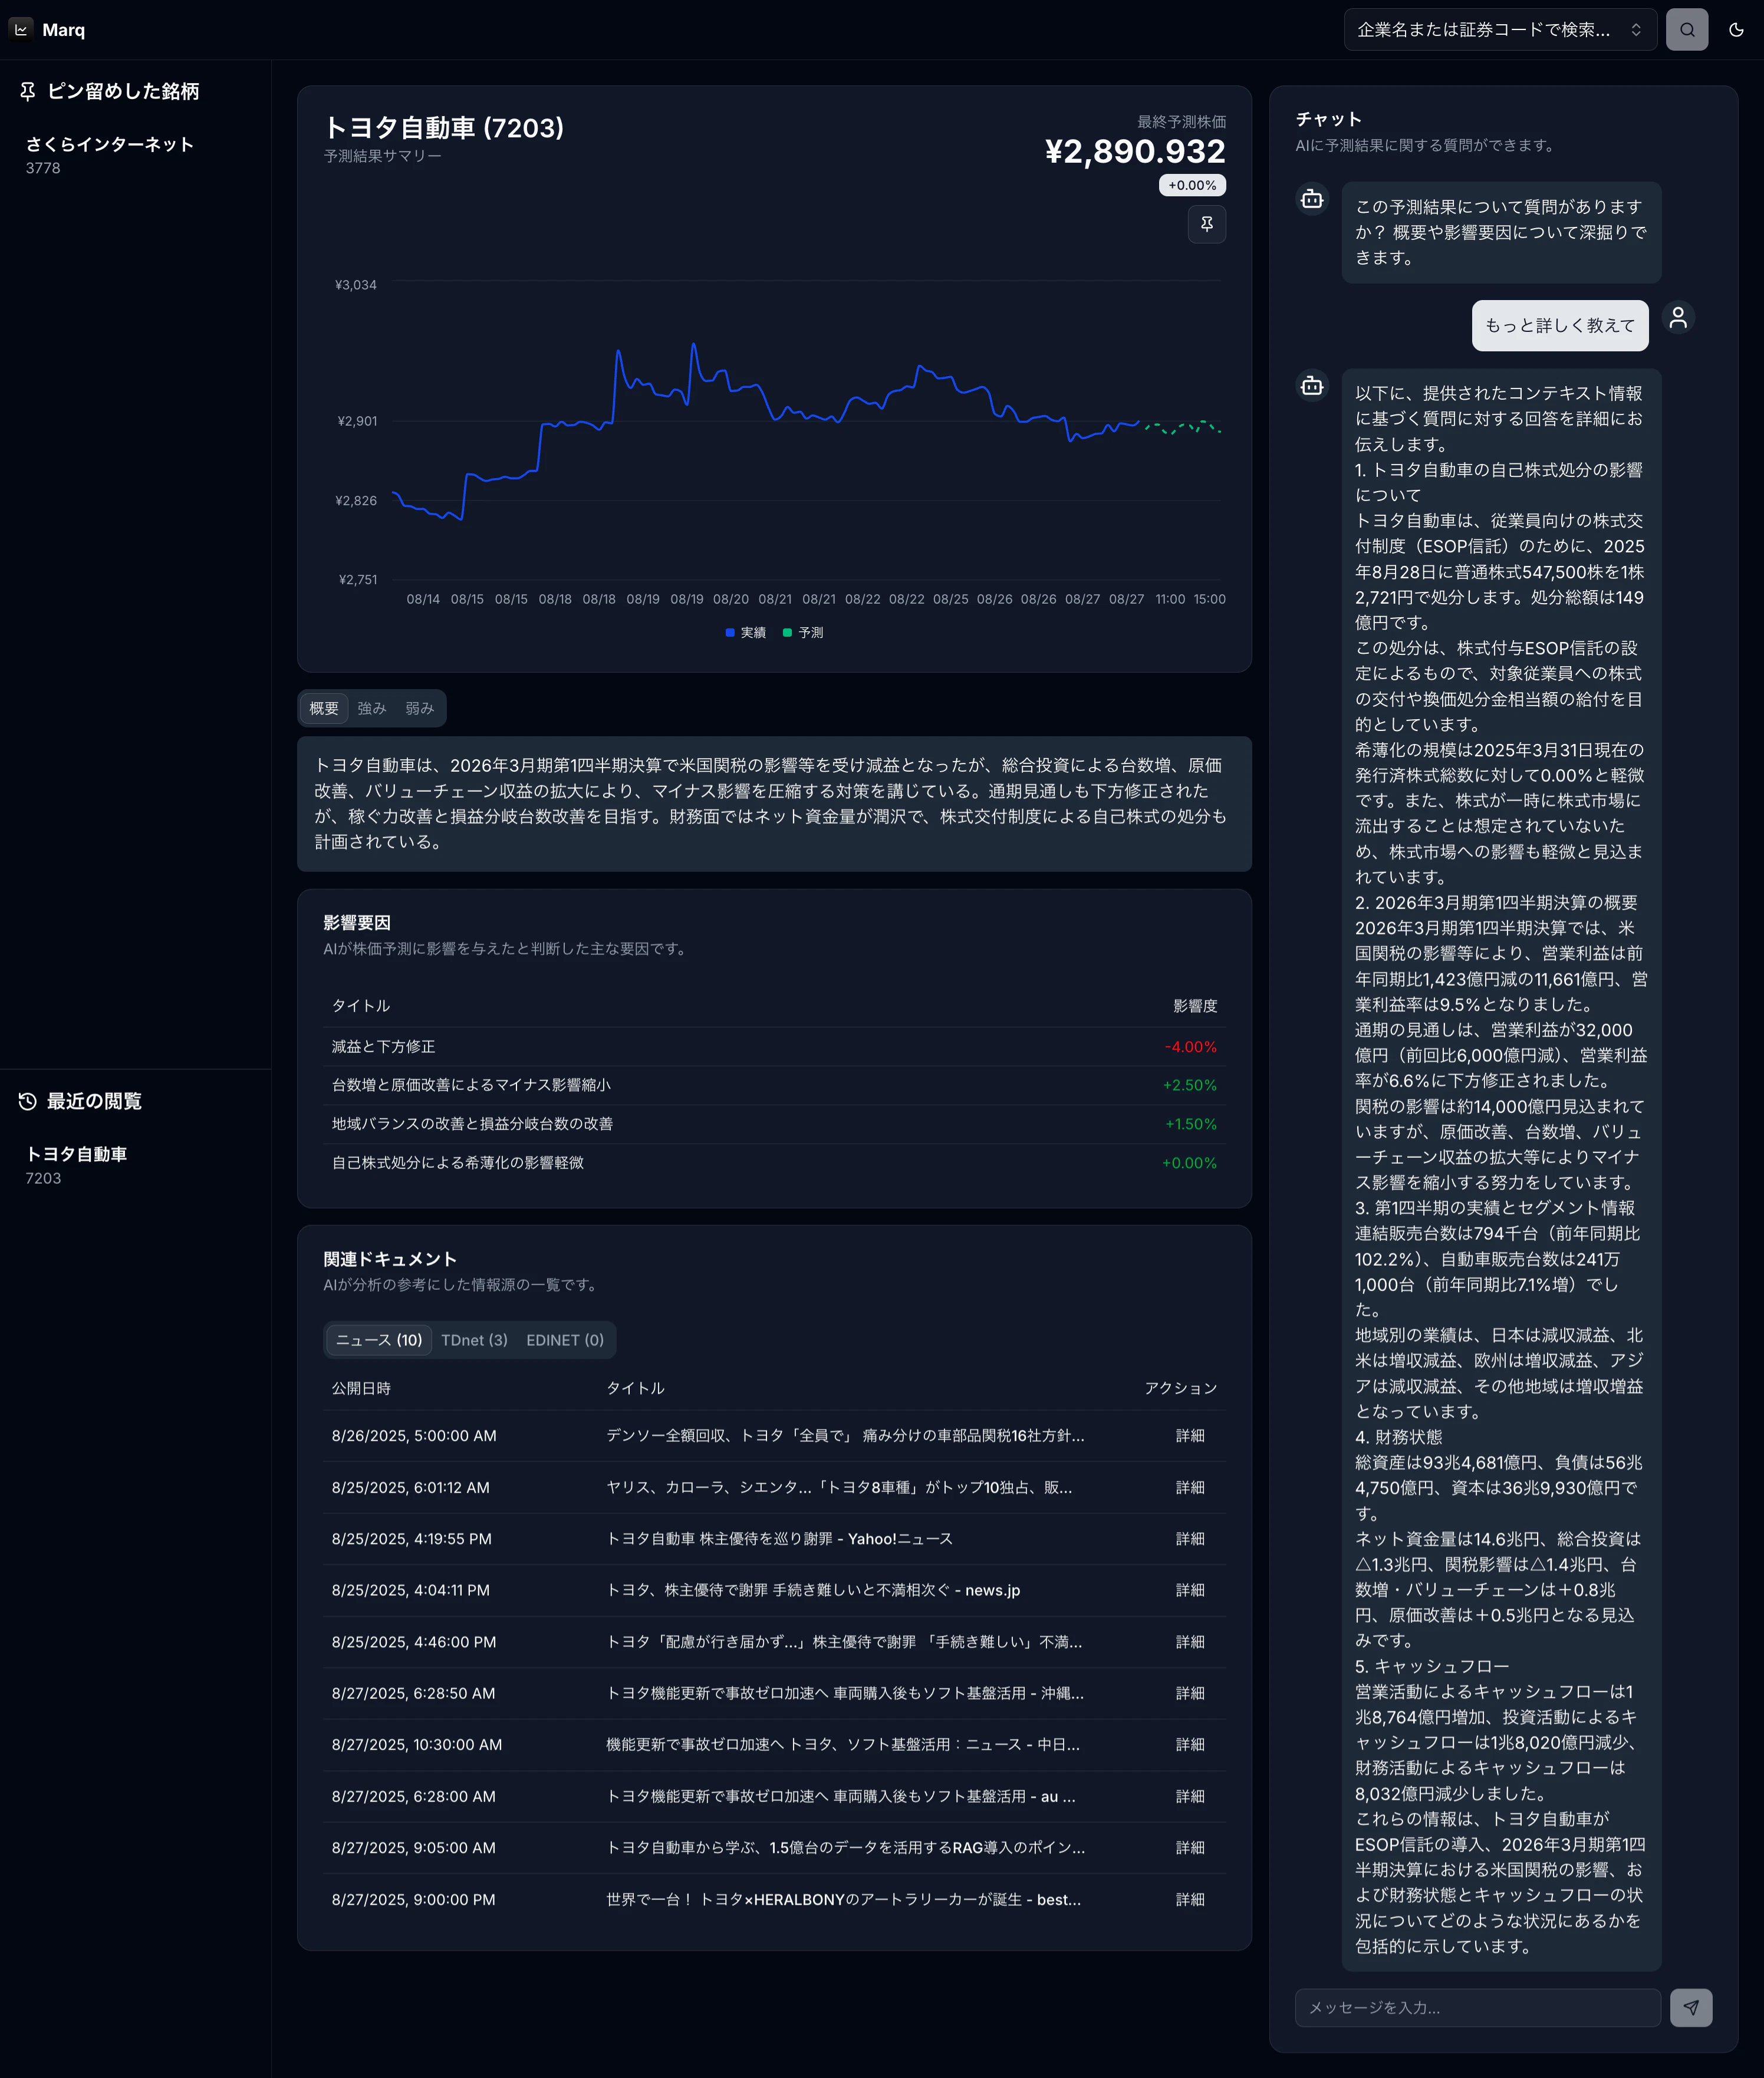The width and height of the screenshot is (1764, 2078).
Task: Switch to the 弱み tab
Action: pos(420,708)
